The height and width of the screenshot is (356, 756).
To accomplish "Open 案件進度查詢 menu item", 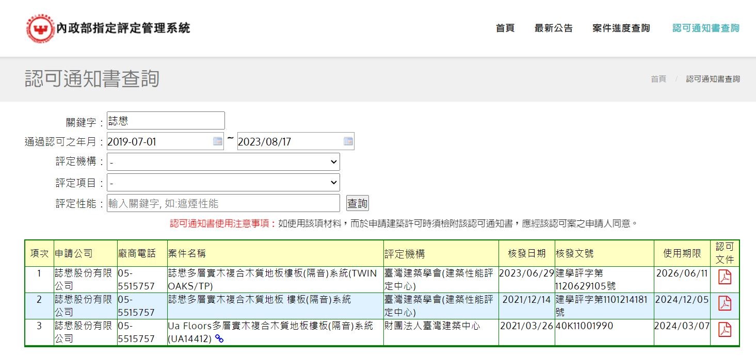I will click(x=621, y=28).
